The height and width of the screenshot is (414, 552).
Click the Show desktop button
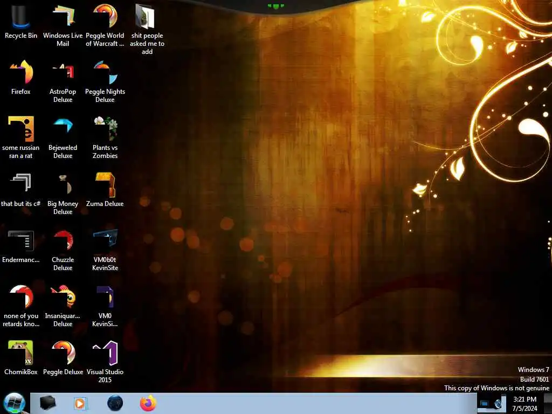point(548,403)
